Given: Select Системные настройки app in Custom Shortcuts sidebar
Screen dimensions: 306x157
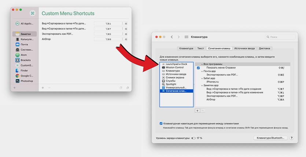Looking at the screenshot, I should (25, 50).
